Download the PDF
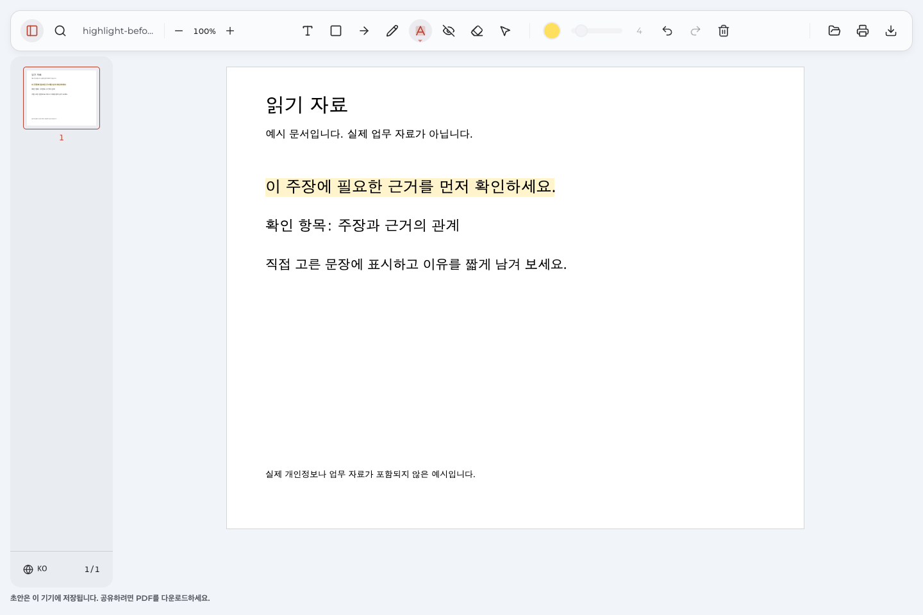The width and height of the screenshot is (923, 615). click(891, 31)
